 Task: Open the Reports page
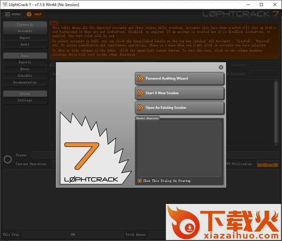tap(25, 62)
